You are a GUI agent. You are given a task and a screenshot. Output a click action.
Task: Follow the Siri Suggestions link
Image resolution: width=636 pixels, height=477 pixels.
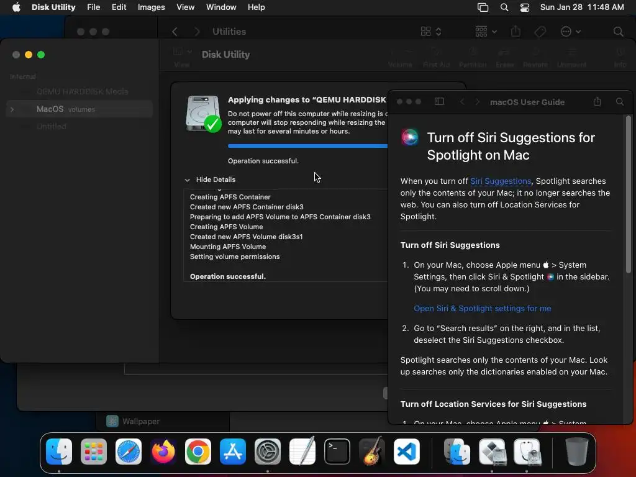coord(501,181)
